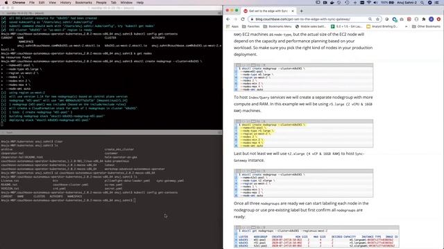Open the Apps bookmarks shortcut

coord(232,26)
